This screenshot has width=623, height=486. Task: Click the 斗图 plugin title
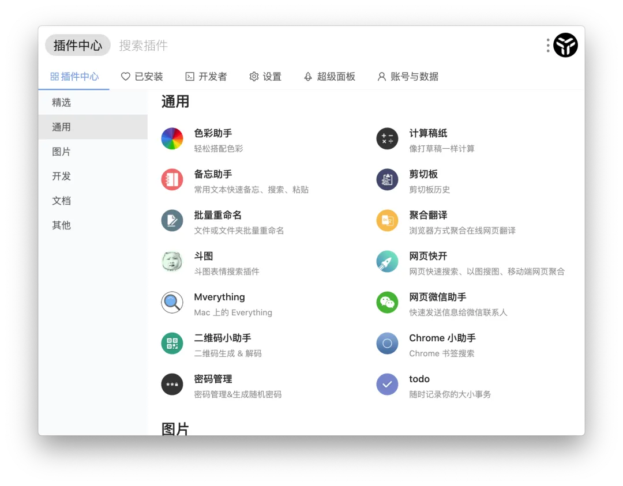click(204, 256)
